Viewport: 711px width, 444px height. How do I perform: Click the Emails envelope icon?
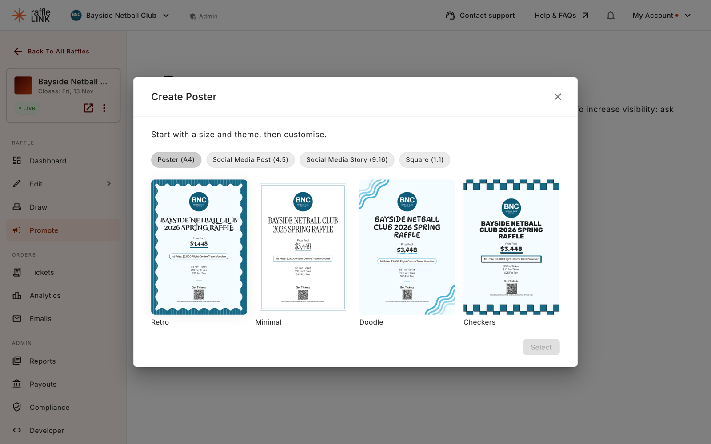(17, 318)
